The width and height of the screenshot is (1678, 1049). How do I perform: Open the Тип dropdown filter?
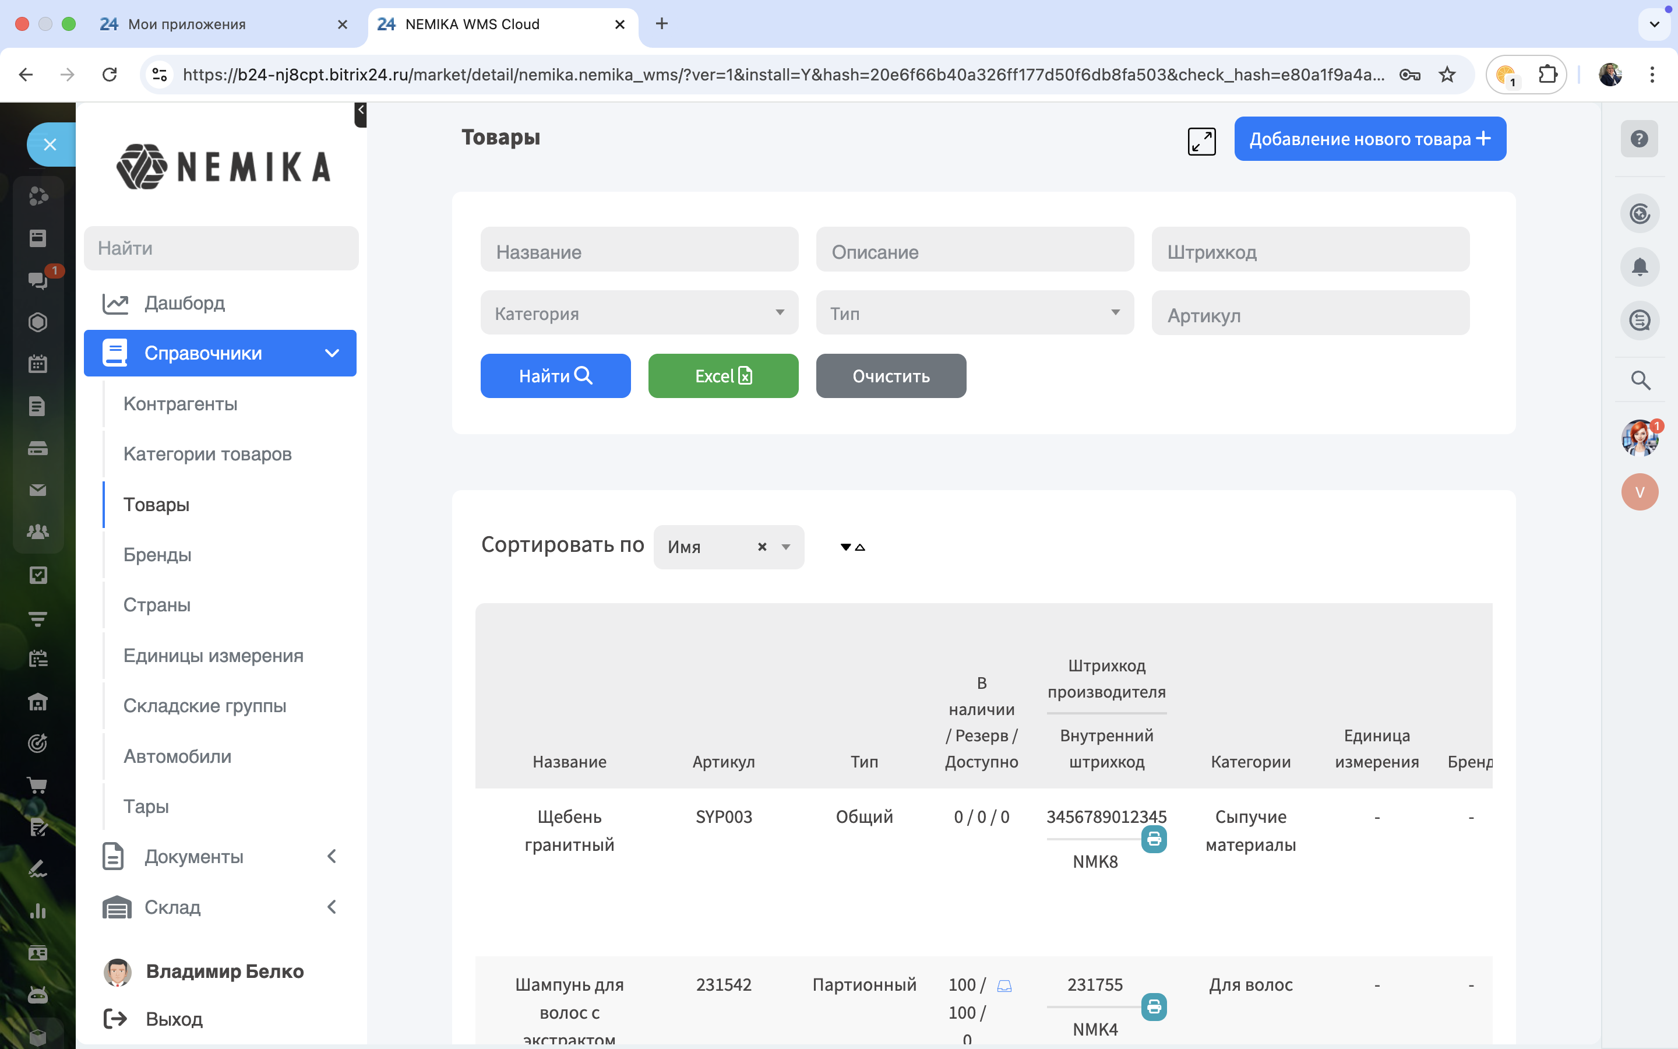974,313
